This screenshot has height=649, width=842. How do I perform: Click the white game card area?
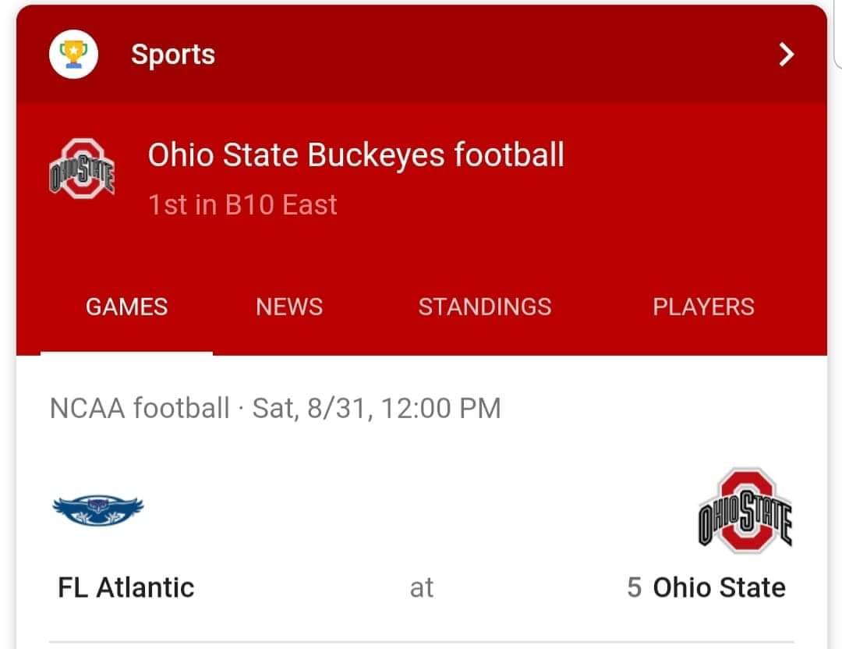422,502
